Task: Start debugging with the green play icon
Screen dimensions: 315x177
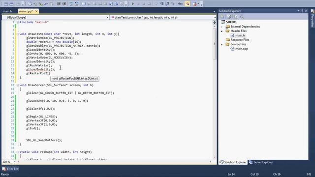Action: point(133,4)
